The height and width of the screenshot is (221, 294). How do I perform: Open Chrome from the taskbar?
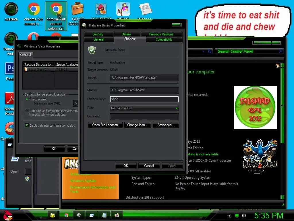(x=66, y=215)
